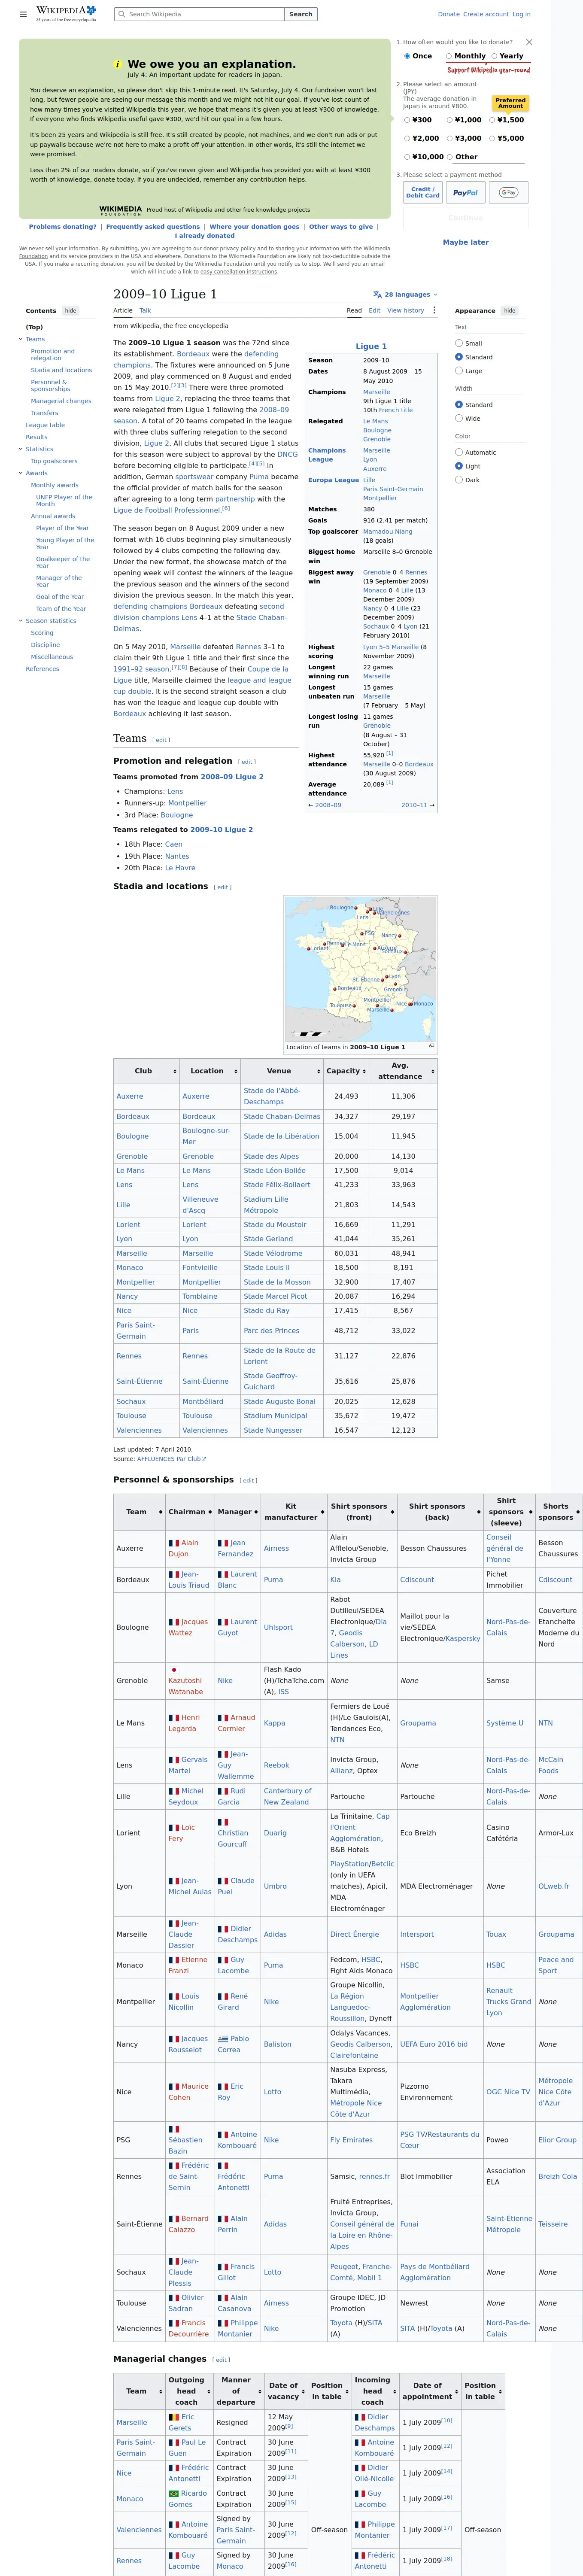Open the View history tab
The image size is (583, 2576).
coord(406,311)
